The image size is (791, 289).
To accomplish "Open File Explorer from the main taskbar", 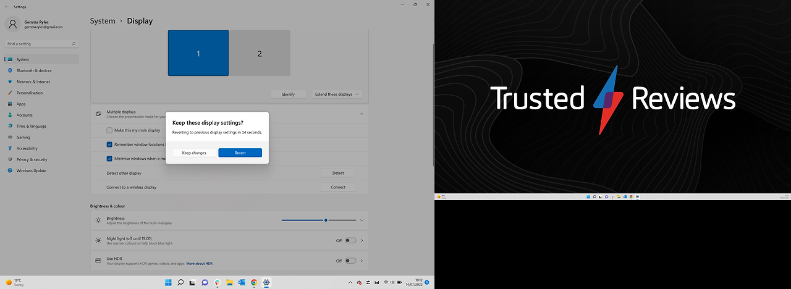I will pyautogui.click(x=229, y=282).
